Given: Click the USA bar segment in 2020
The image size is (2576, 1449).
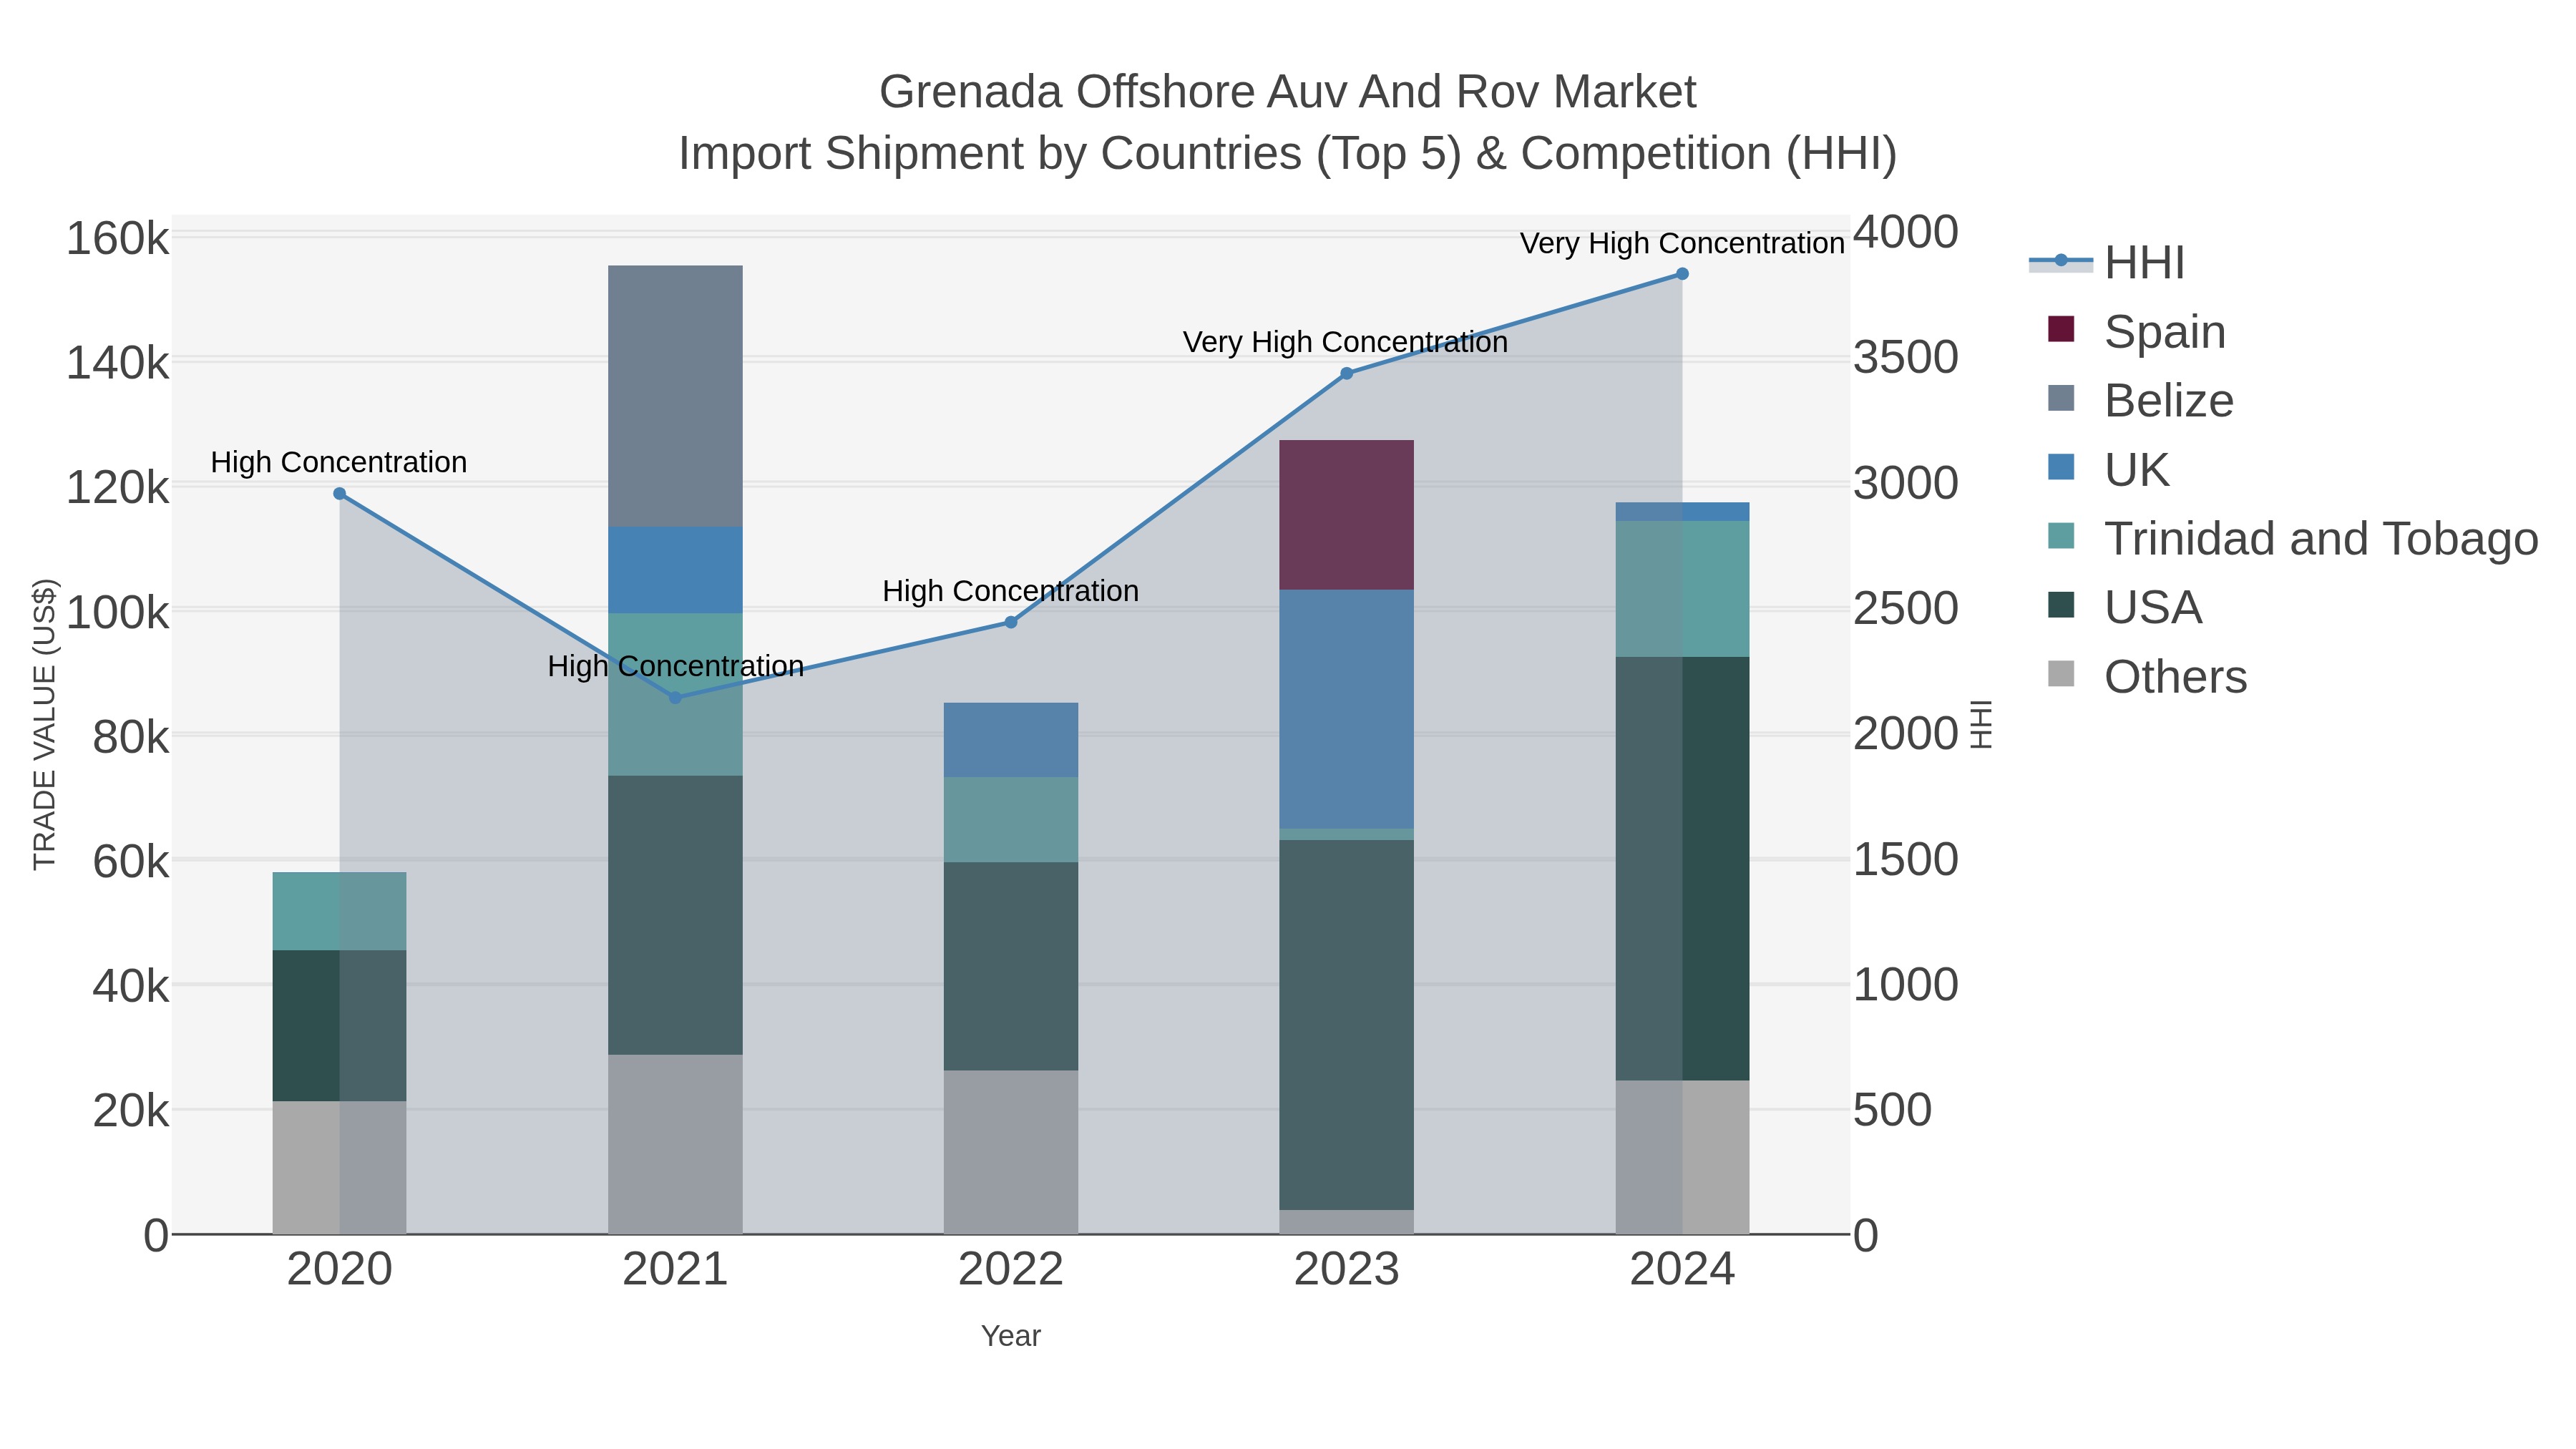Looking at the screenshot, I should click(339, 1026).
